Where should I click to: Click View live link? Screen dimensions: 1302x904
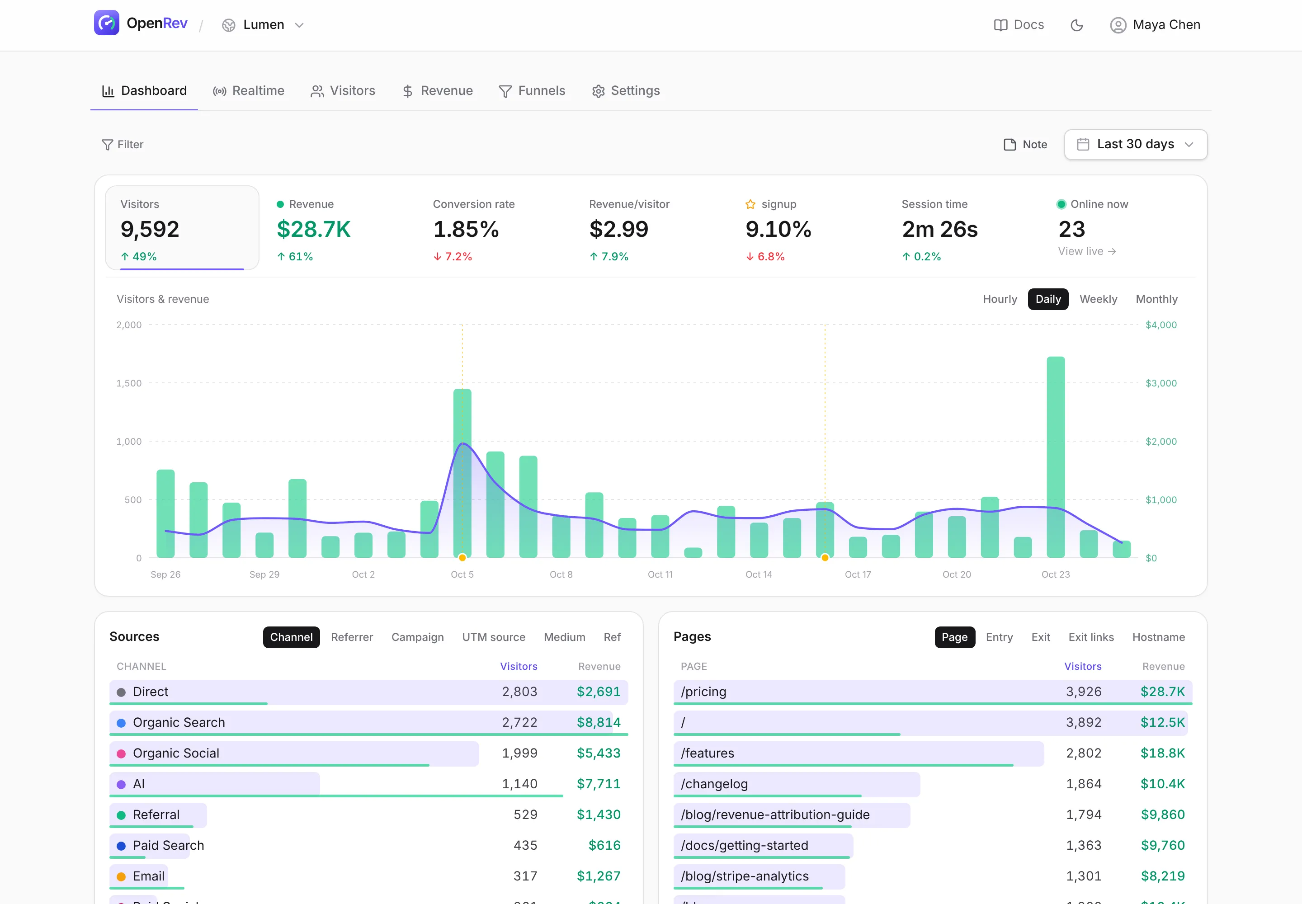click(1087, 251)
